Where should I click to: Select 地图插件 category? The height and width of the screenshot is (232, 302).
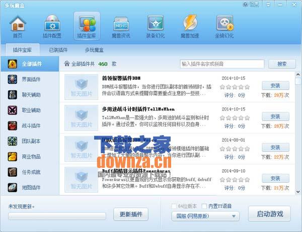(30, 187)
